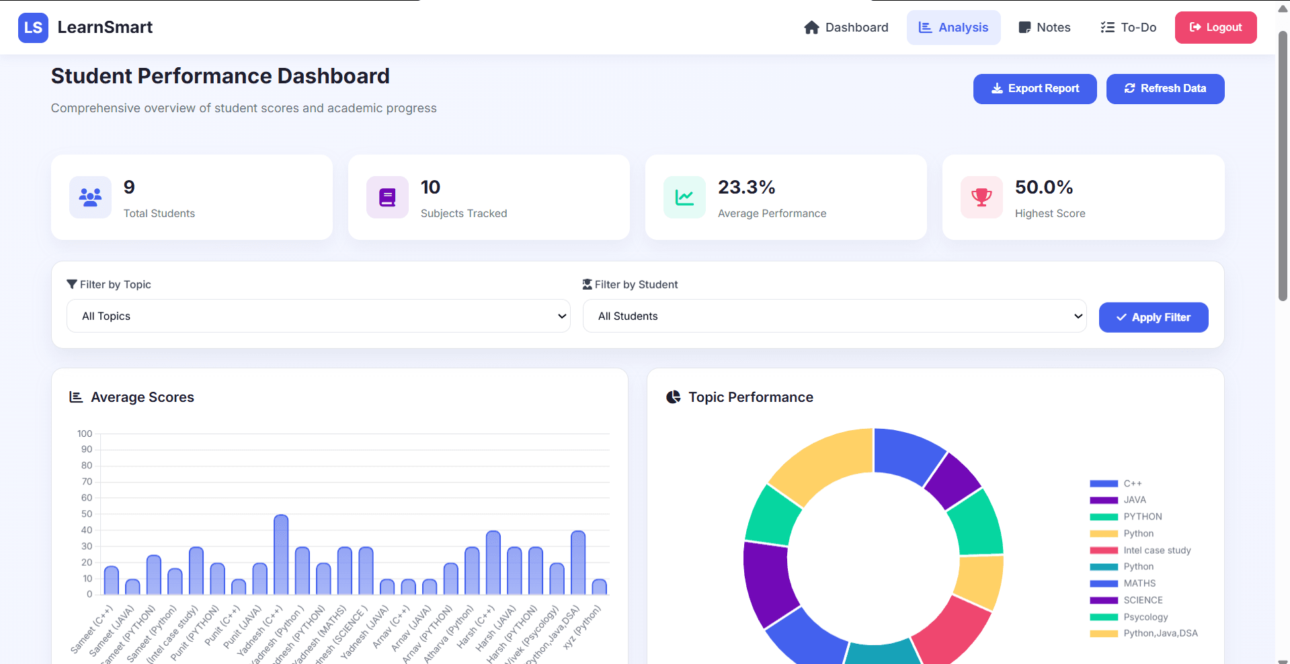Toggle the MATHS legend entry
Image resolution: width=1290 pixels, height=664 pixels.
1123,583
